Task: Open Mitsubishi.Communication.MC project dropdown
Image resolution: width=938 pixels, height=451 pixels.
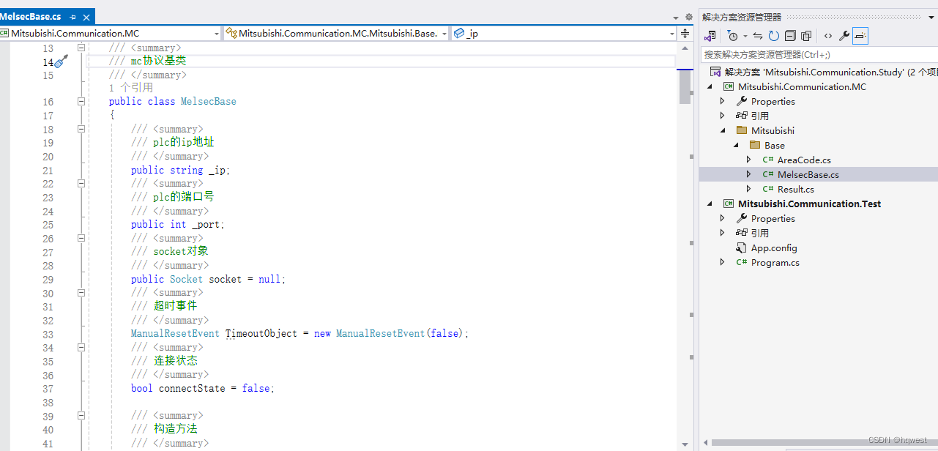Action: click(216, 34)
